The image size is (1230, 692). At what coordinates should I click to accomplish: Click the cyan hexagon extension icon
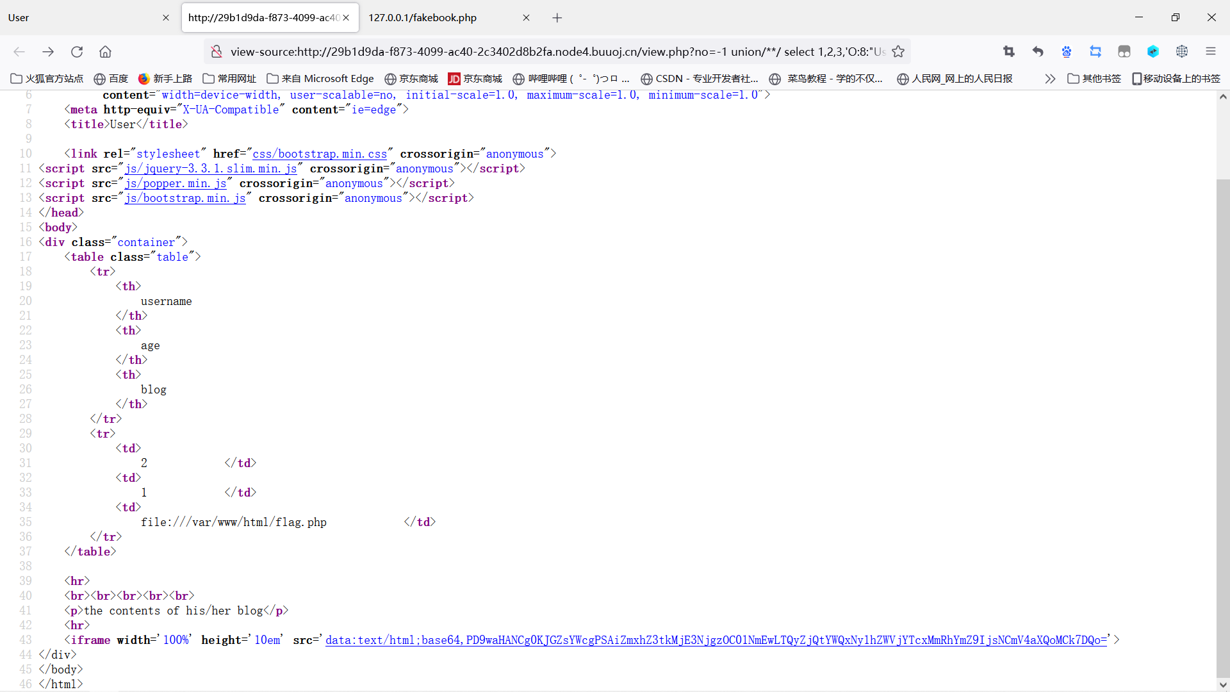coord(1153,51)
